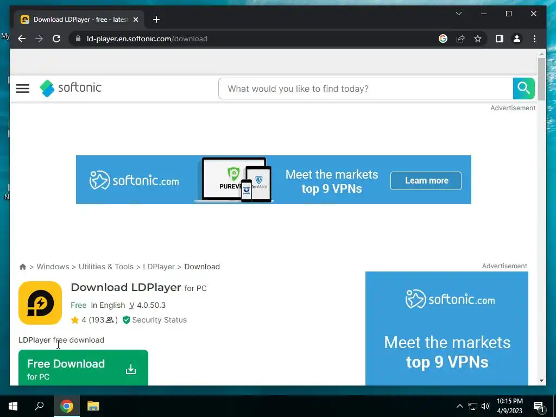Click the In English label

[x=108, y=305]
